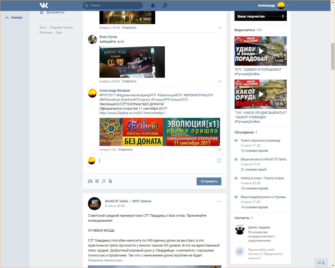Open hashtag #РПГ2017

click(x=108, y=95)
